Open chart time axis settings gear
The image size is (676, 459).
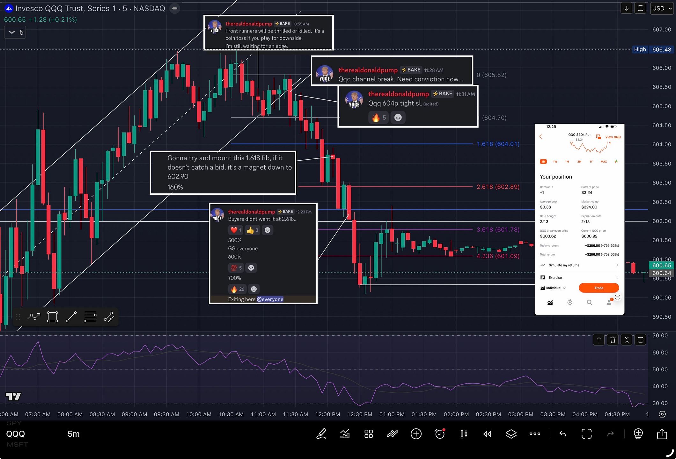click(662, 414)
